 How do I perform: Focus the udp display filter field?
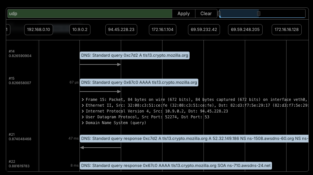tap(90, 14)
